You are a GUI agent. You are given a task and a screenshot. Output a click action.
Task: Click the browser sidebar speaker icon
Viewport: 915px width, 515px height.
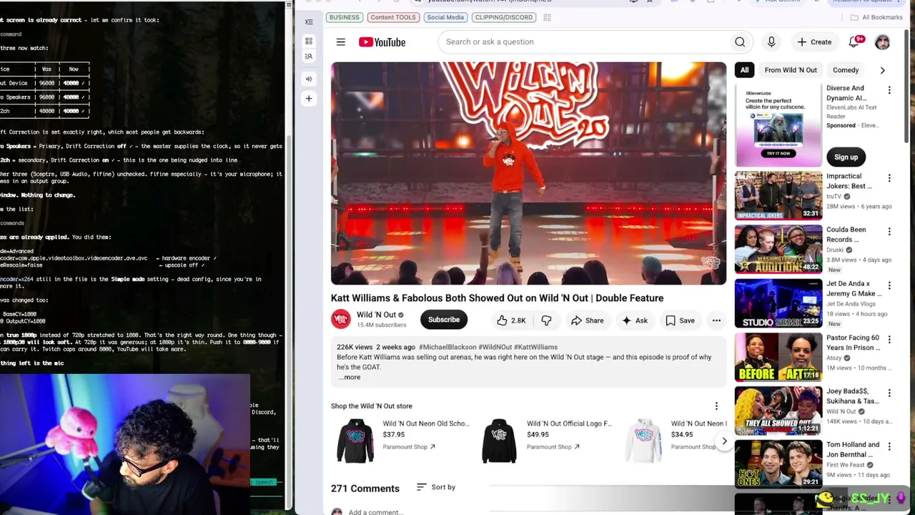click(309, 79)
